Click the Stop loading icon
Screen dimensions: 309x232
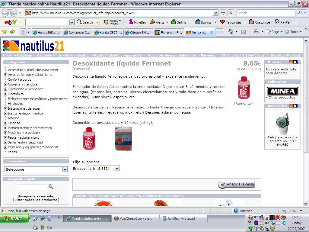pos(231,13)
